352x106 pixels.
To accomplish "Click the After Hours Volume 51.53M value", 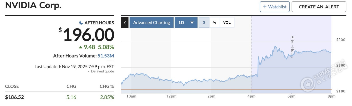I will click(x=106, y=56).
